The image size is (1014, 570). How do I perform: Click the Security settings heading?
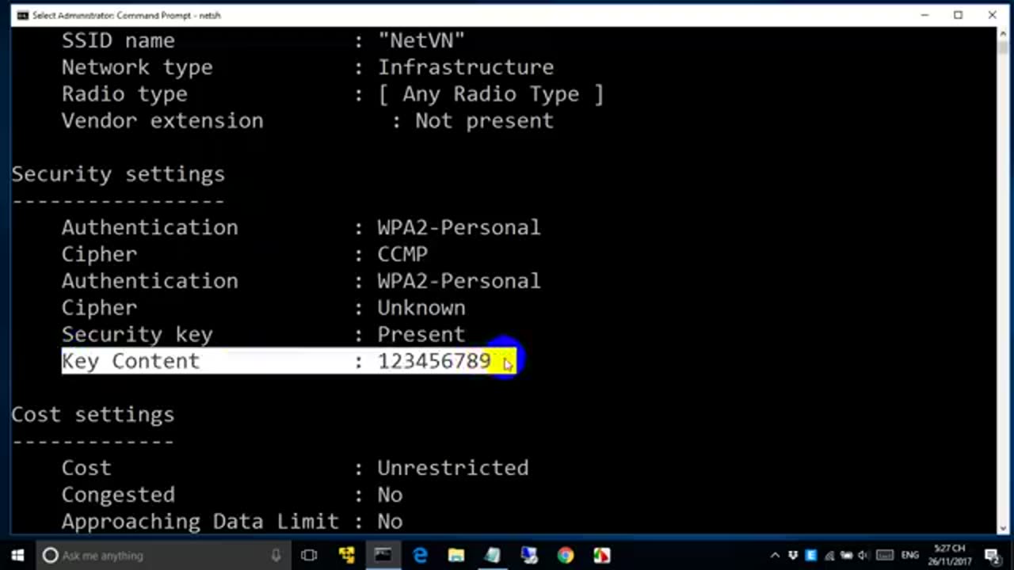[x=118, y=174]
